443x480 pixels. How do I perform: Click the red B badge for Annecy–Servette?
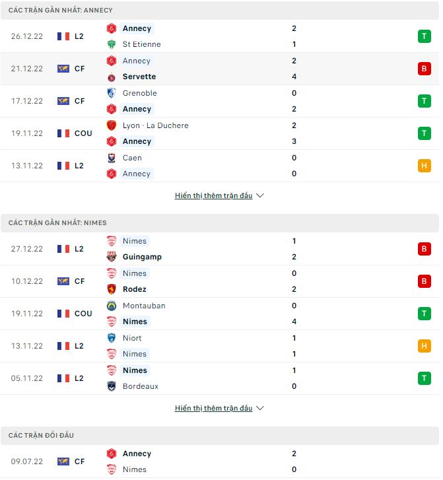coord(424,69)
